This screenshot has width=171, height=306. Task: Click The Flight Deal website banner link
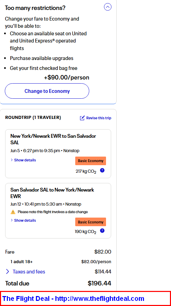pyautogui.click(x=73, y=298)
